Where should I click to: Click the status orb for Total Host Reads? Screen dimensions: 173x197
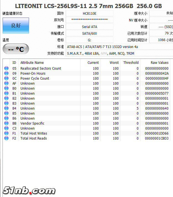click(x=6, y=138)
